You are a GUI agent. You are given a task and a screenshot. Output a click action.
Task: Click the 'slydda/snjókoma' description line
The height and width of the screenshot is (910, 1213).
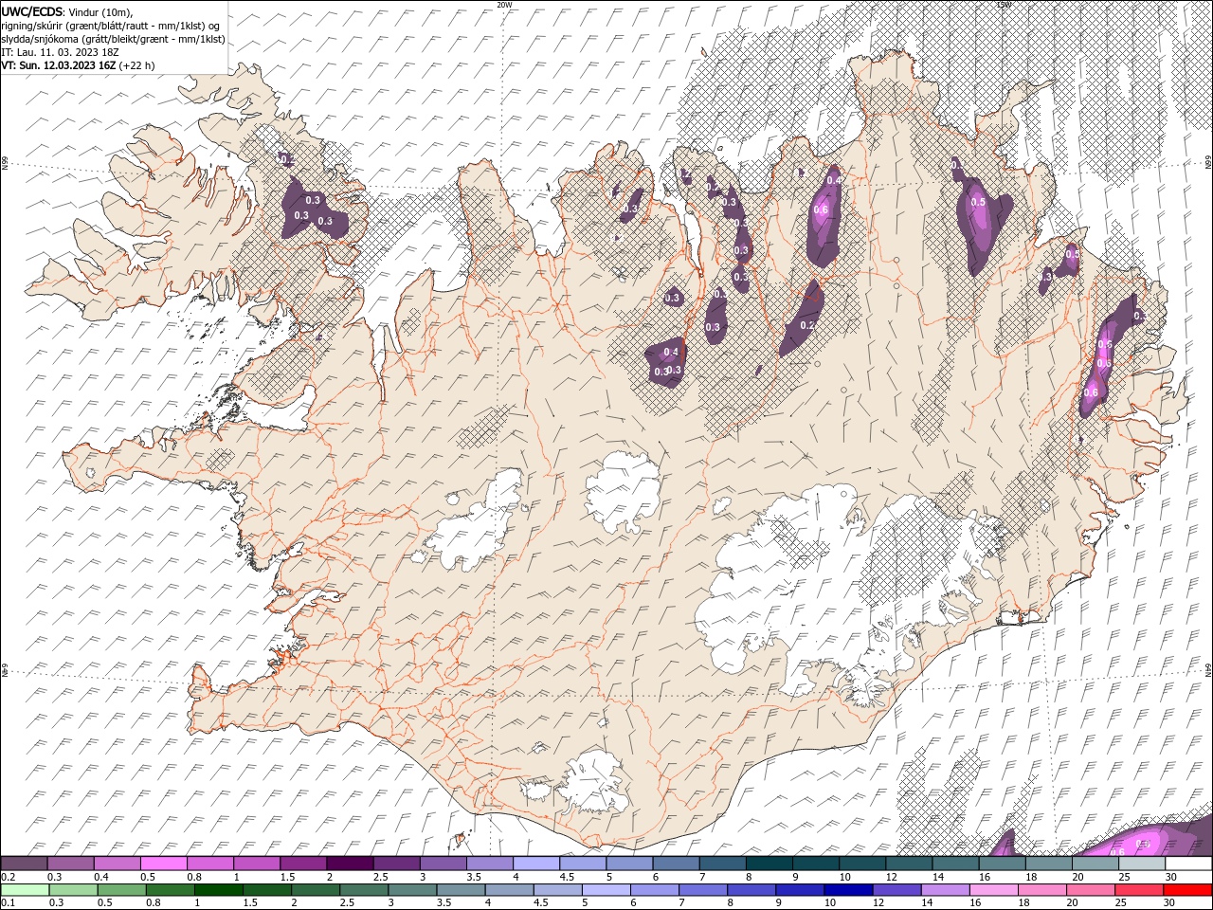tap(114, 39)
